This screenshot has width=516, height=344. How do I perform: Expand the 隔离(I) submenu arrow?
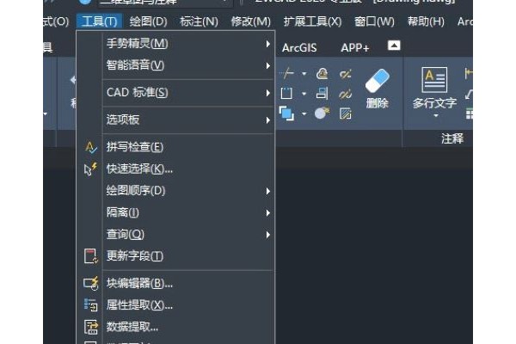coord(268,213)
